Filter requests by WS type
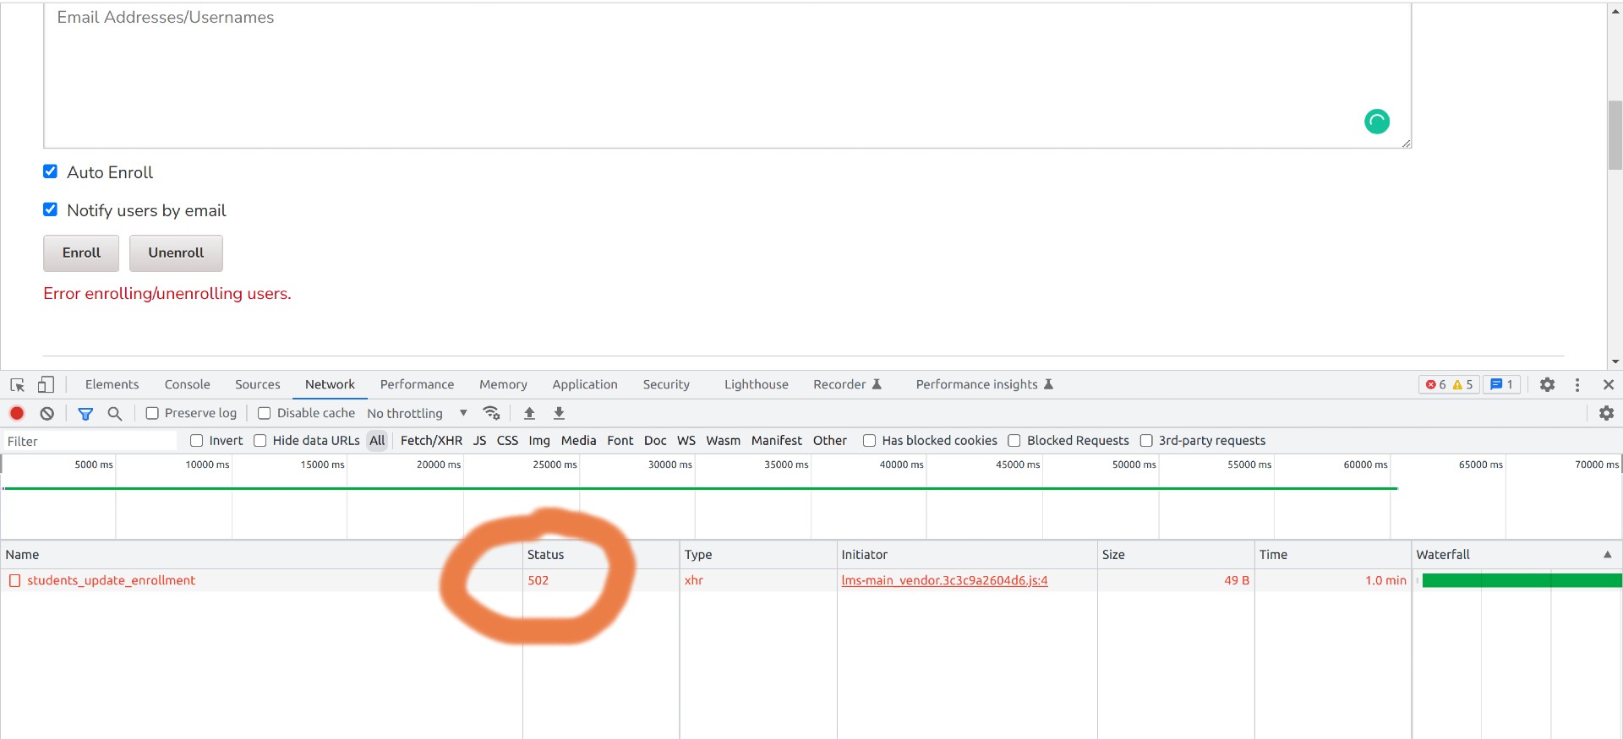 click(x=686, y=440)
